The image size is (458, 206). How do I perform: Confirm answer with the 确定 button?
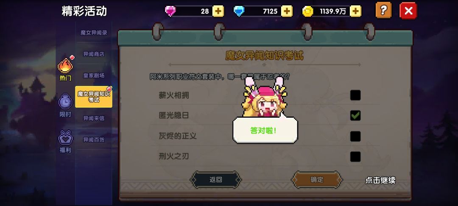(317, 179)
